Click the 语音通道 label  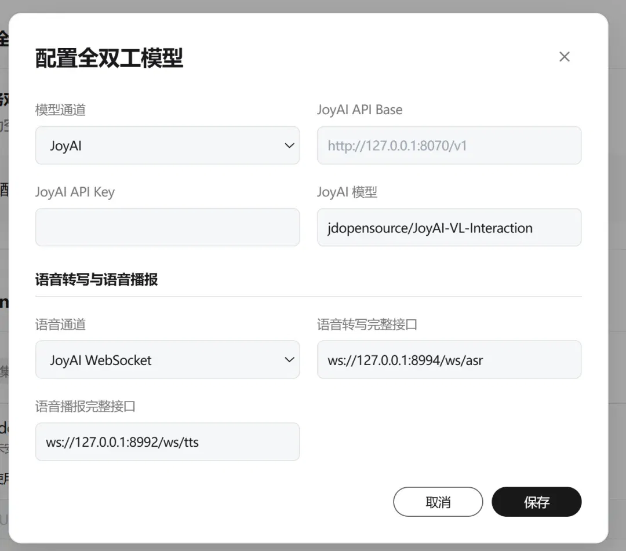point(60,324)
